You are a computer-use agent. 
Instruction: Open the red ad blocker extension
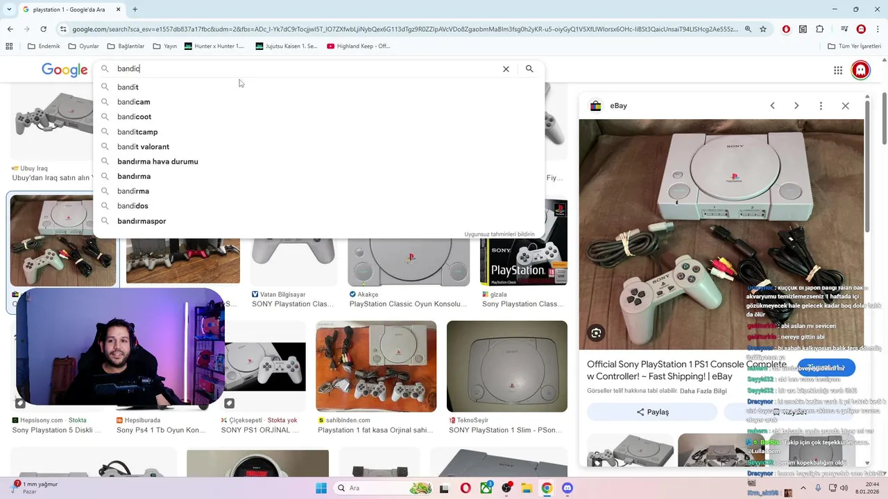click(x=786, y=29)
